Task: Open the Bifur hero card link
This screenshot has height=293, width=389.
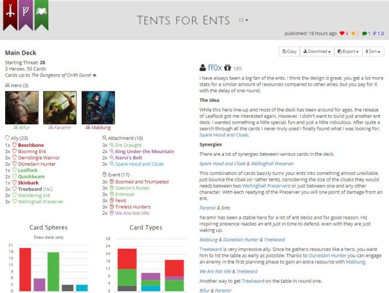Action: [x=24, y=127]
